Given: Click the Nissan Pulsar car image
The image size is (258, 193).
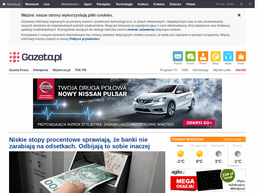Looking at the screenshot, I should pos(164,100).
